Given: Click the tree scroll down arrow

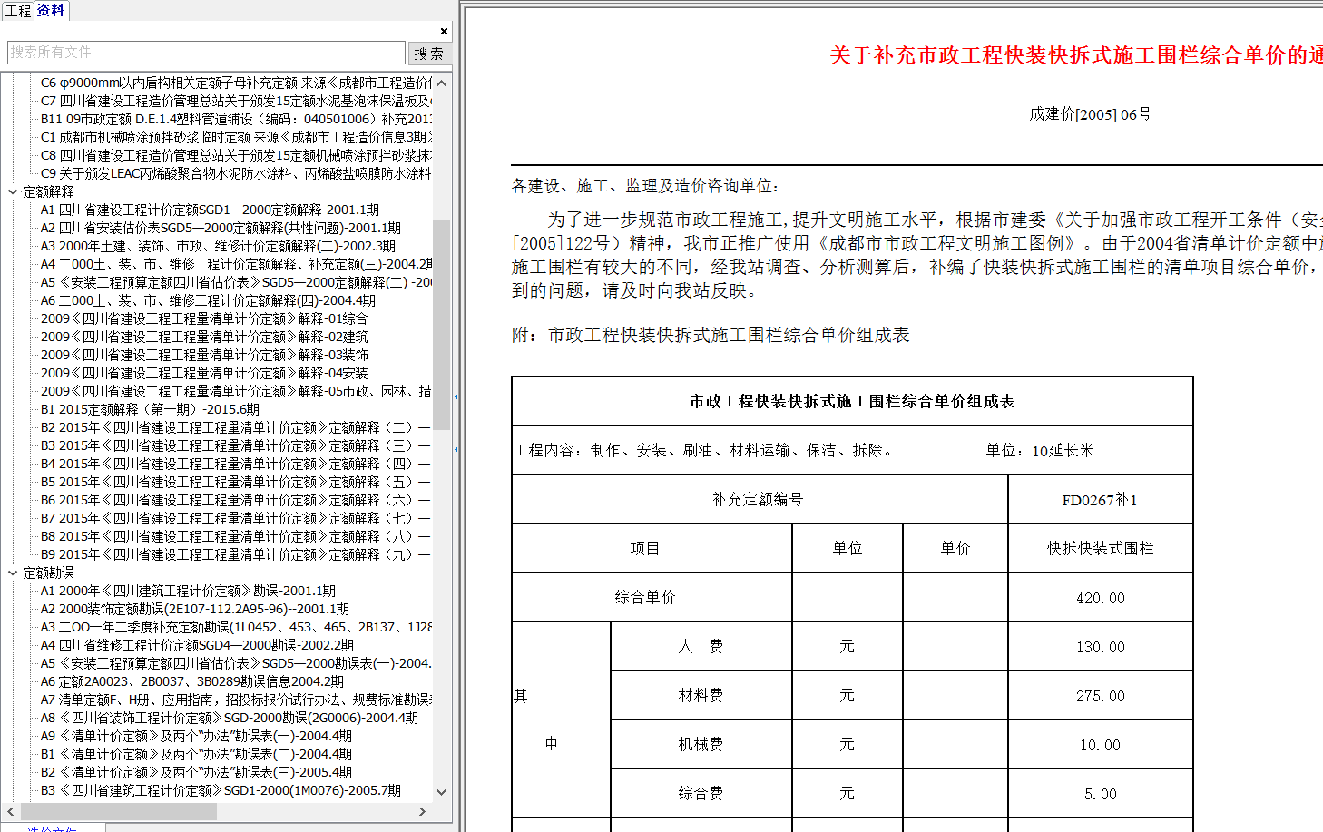Looking at the screenshot, I should tap(442, 791).
